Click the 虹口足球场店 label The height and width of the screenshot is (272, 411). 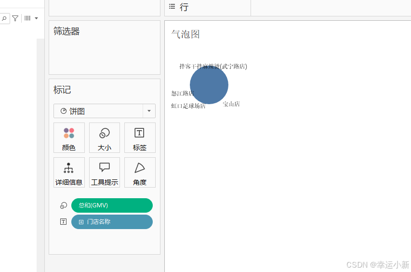click(188, 106)
